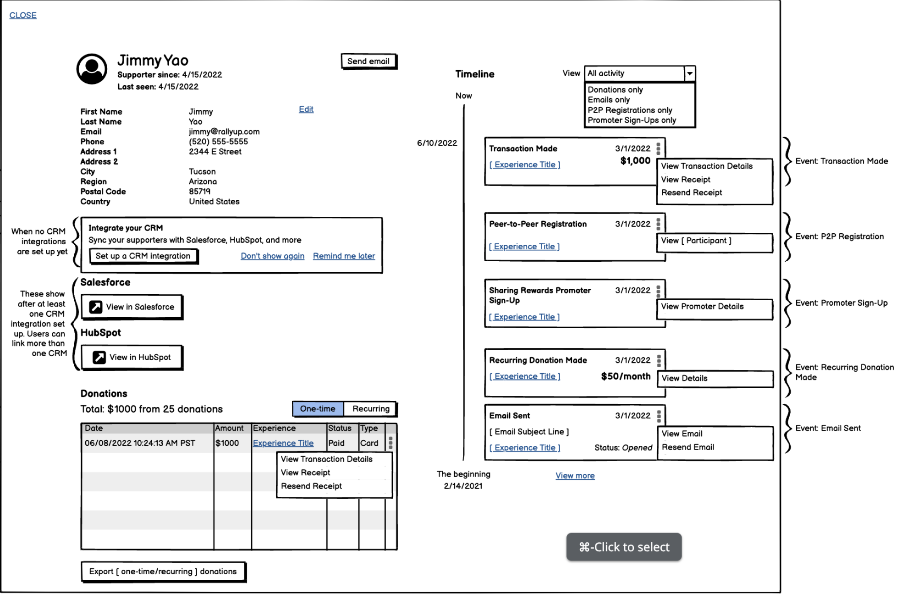This screenshot has height=605, width=913.
Task: Switch to One-time donations tab
Action: [318, 409]
